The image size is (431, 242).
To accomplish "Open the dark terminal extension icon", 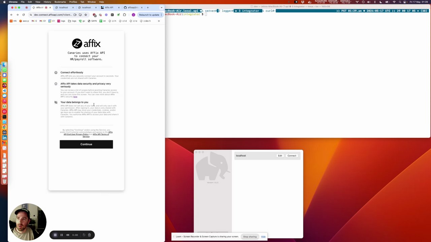I will click(112, 15).
